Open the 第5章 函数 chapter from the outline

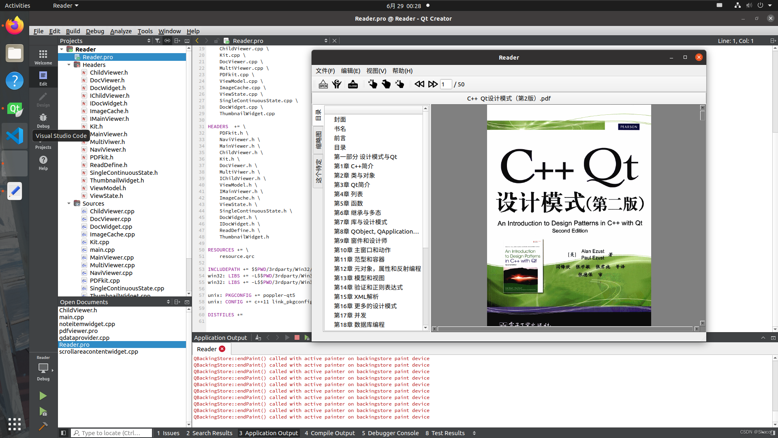point(348,203)
